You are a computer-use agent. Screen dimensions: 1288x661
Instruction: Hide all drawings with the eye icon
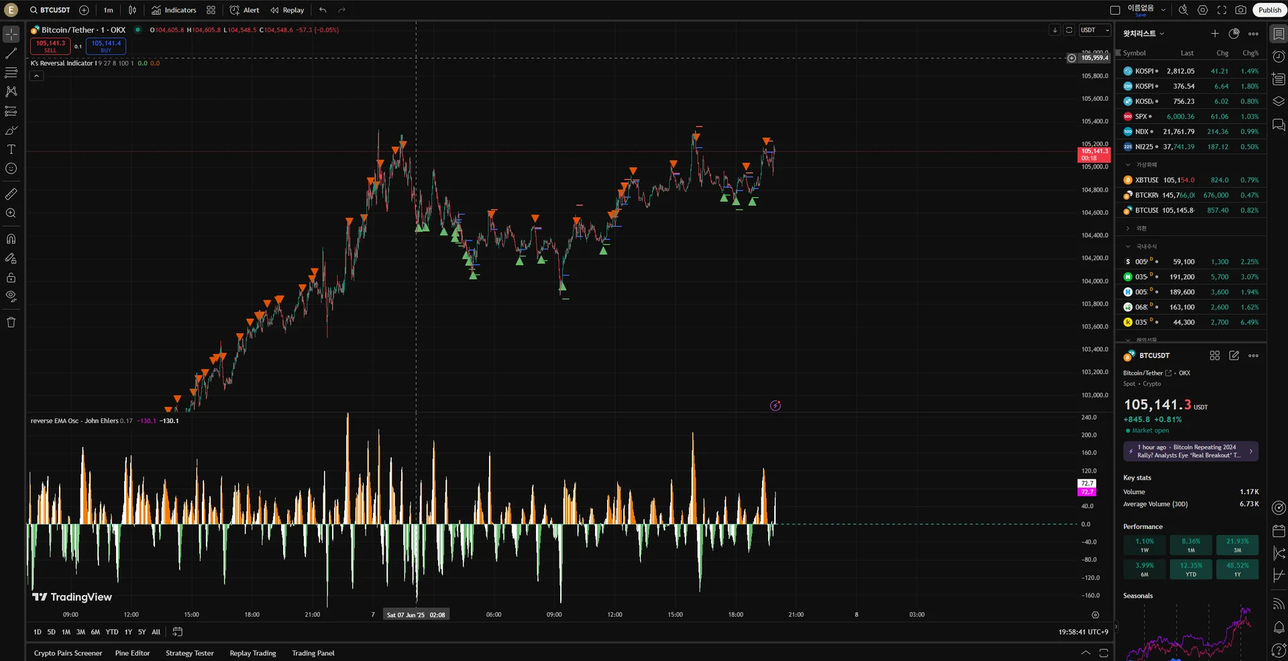11,296
